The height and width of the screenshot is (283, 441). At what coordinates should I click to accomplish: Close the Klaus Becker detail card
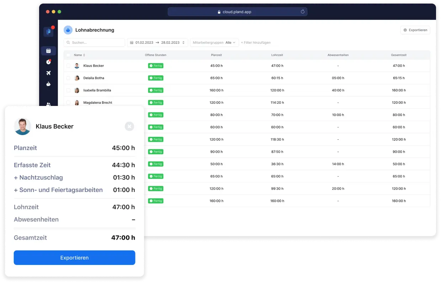tap(129, 126)
